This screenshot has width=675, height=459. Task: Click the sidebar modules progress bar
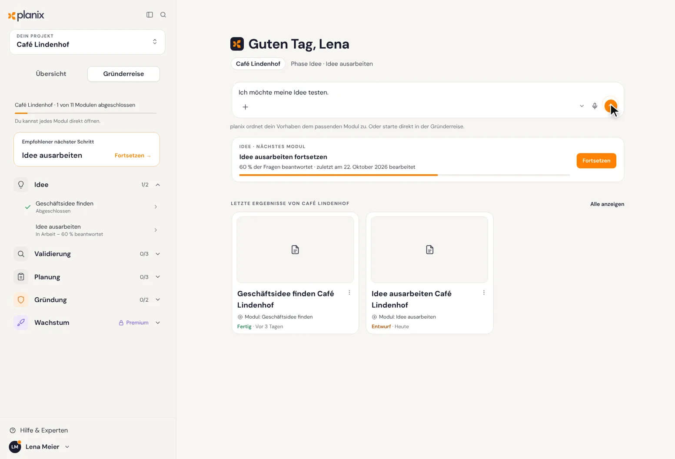(x=86, y=113)
